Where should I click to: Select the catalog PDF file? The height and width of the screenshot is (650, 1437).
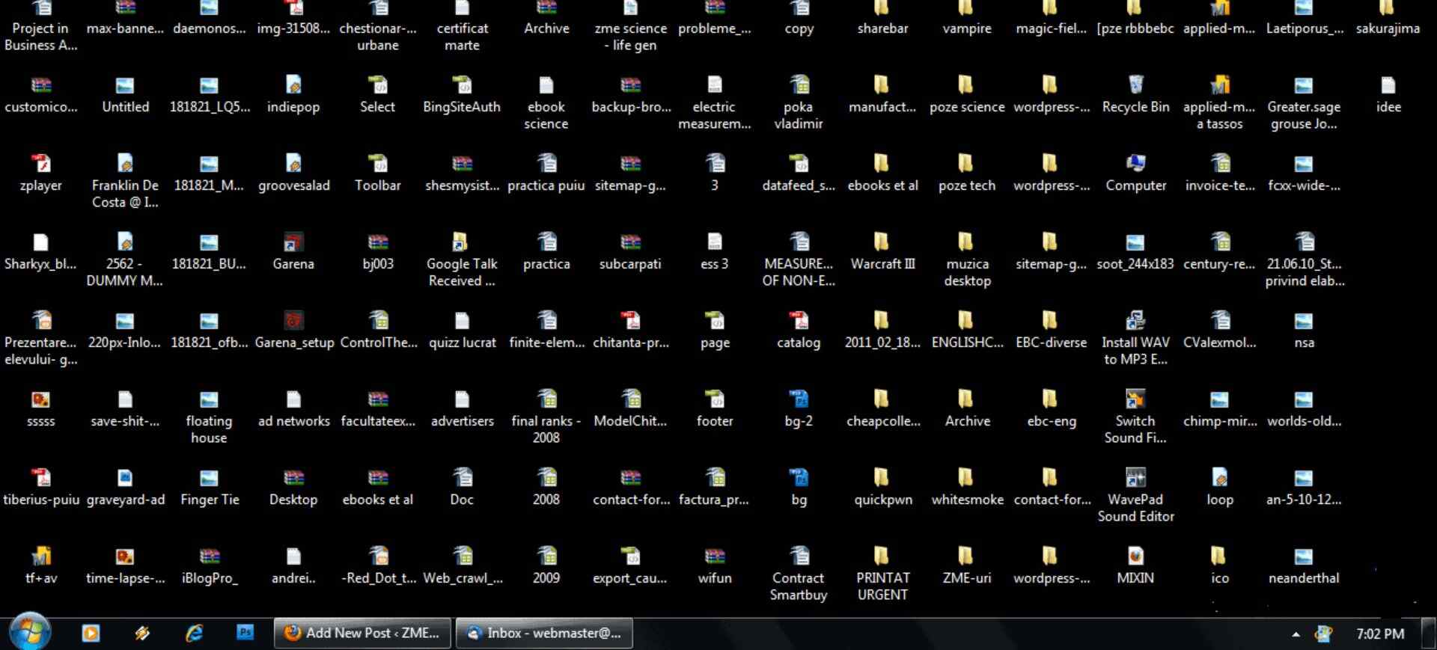[799, 330]
